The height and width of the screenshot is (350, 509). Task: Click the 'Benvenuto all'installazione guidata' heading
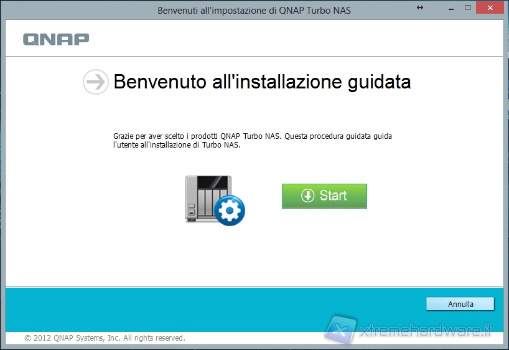pyautogui.click(x=262, y=82)
